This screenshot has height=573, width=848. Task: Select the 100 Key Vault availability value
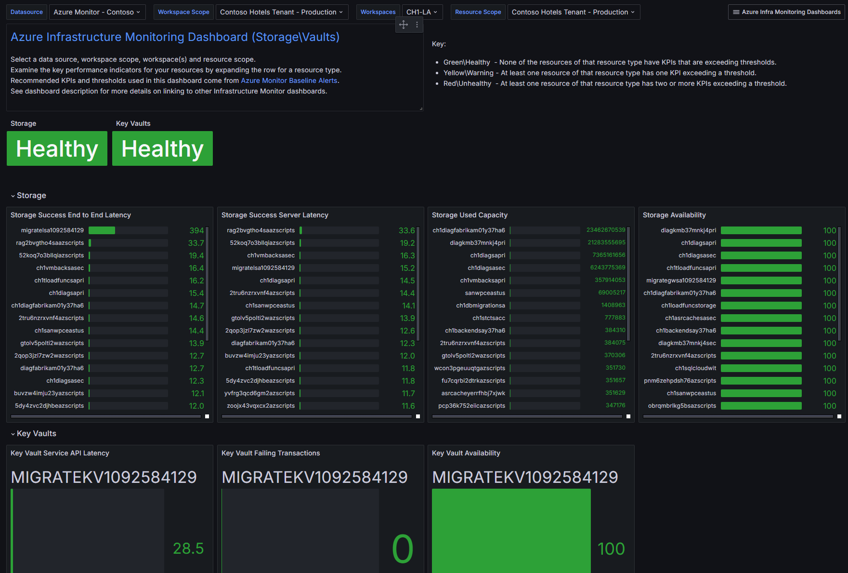tap(611, 549)
